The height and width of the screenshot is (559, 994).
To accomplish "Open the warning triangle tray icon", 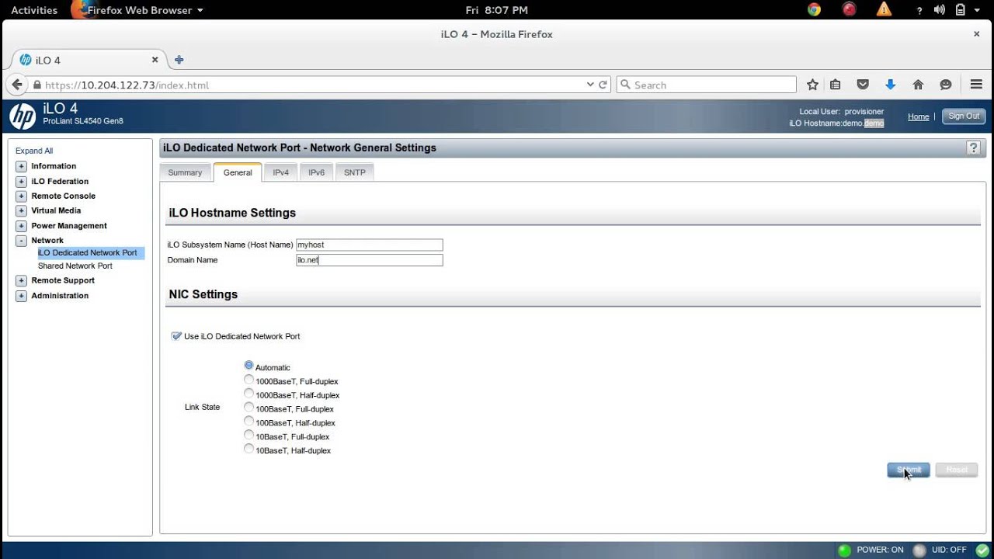I will coord(884,10).
